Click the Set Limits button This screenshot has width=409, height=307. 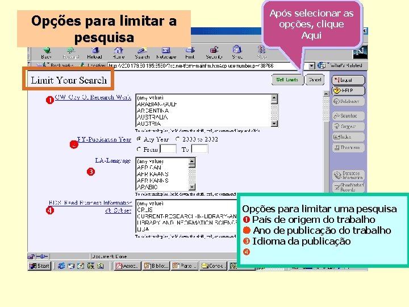click(287, 80)
